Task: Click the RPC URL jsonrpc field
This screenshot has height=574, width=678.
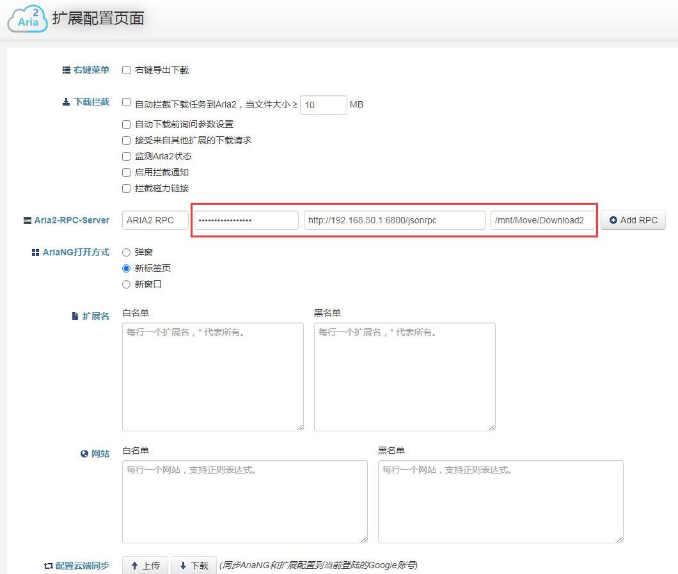Action: point(394,220)
